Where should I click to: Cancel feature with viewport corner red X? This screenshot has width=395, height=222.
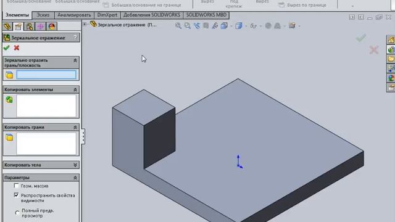click(x=374, y=50)
